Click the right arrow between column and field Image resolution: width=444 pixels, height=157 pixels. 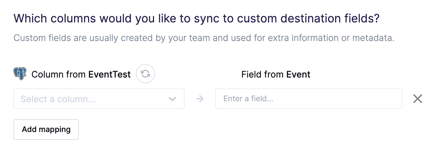tap(200, 99)
